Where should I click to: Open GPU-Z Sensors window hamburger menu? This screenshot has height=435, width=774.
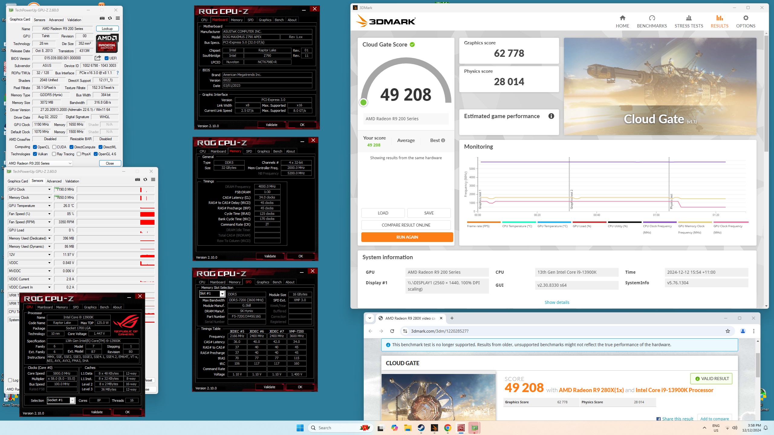(153, 179)
